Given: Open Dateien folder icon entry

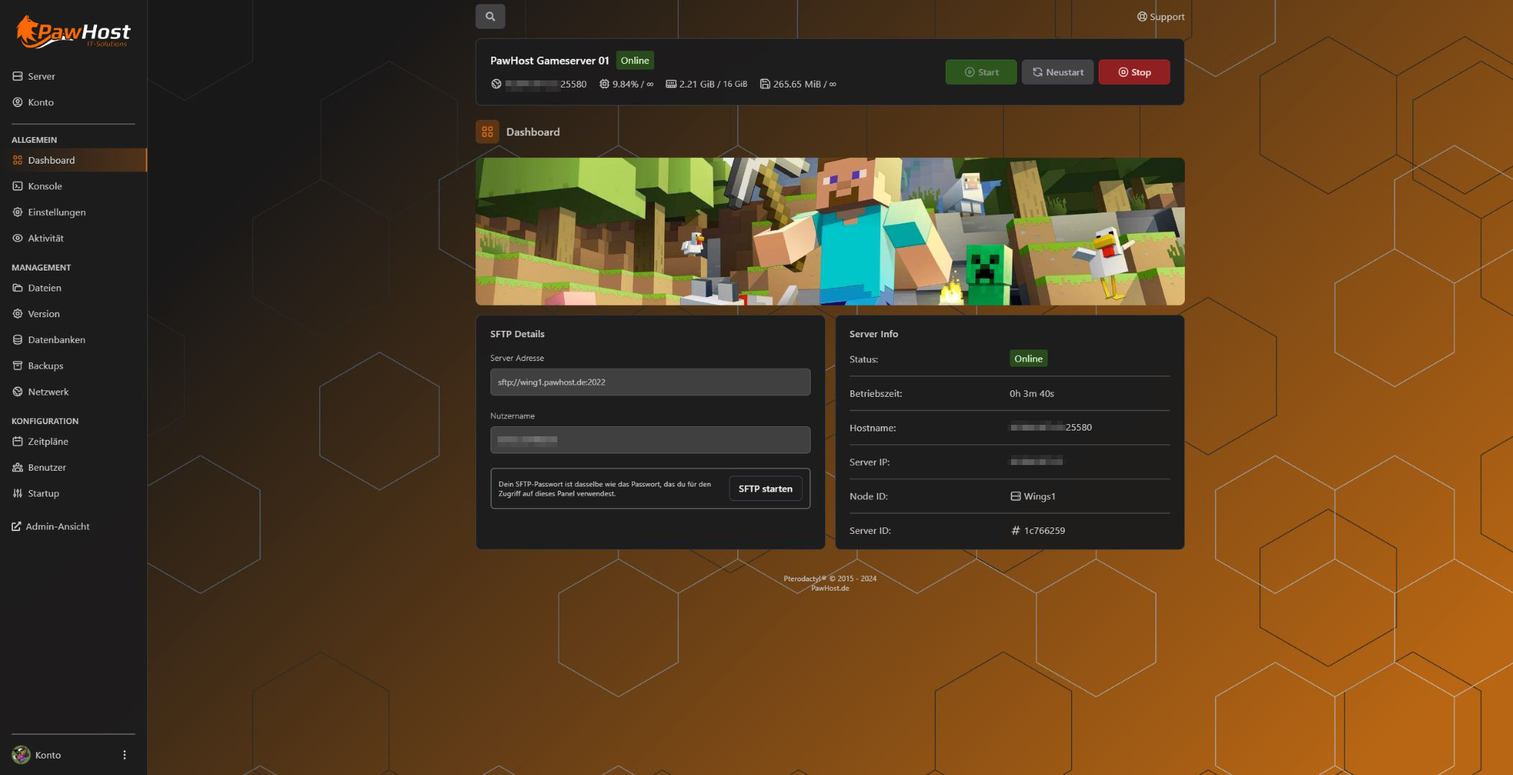Looking at the screenshot, I should point(44,288).
